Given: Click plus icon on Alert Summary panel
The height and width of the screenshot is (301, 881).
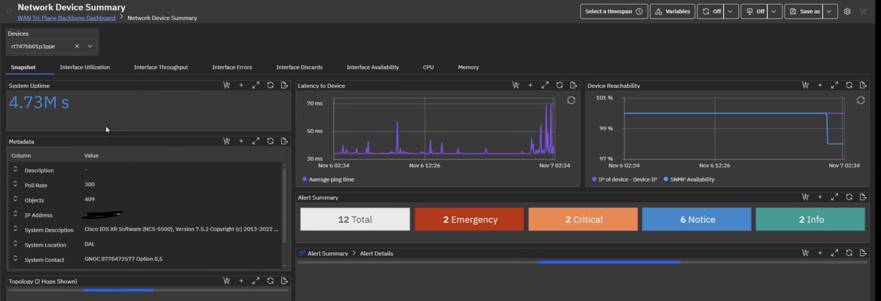Looking at the screenshot, I should point(820,197).
